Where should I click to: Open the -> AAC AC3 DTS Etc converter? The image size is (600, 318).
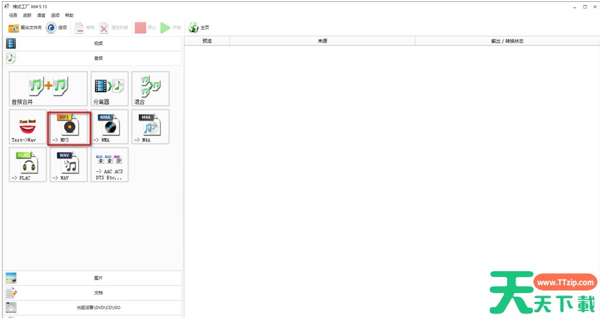(x=109, y=165)
